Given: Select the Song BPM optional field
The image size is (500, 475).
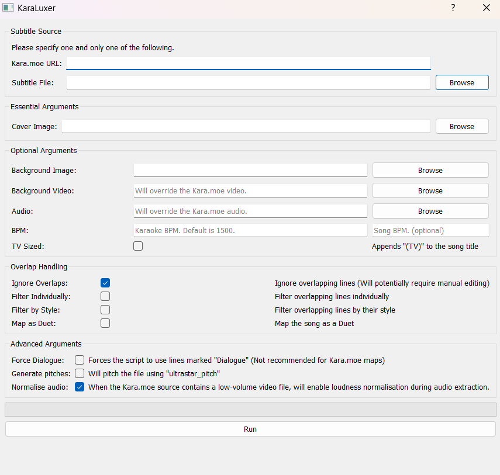Looking at the screenshot, I should (430, 231).
